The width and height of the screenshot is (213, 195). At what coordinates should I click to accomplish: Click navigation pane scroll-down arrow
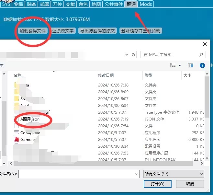point(4,163)
